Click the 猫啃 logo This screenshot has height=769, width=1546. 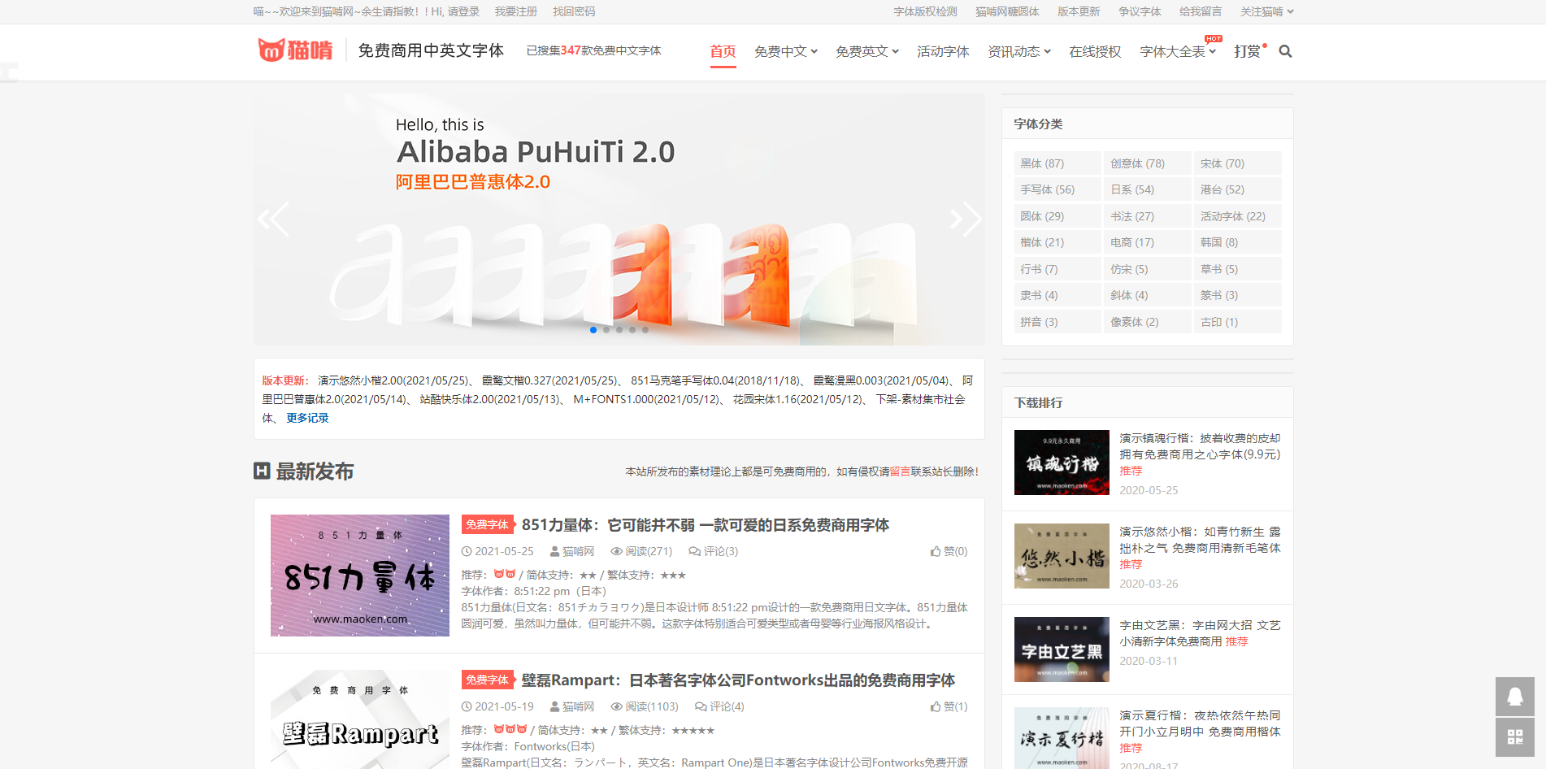295,50
